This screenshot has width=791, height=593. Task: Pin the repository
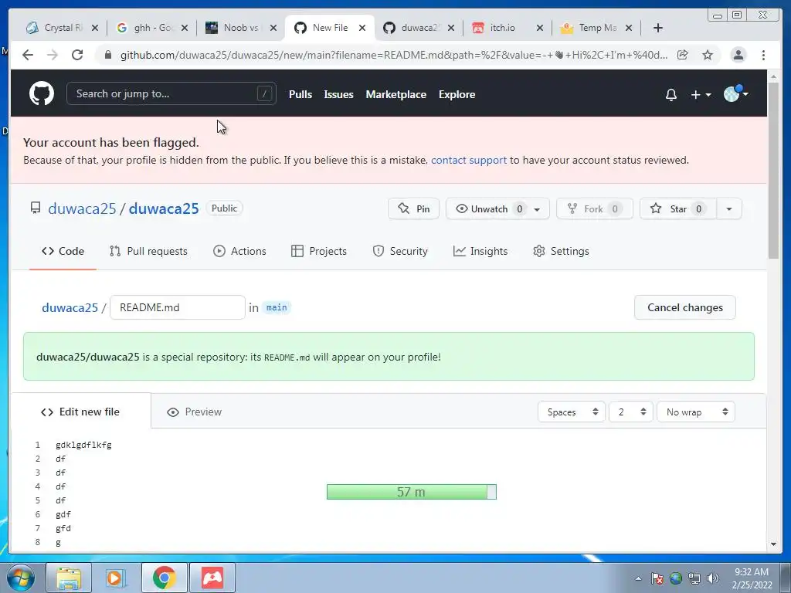click(x=414, y=208)
